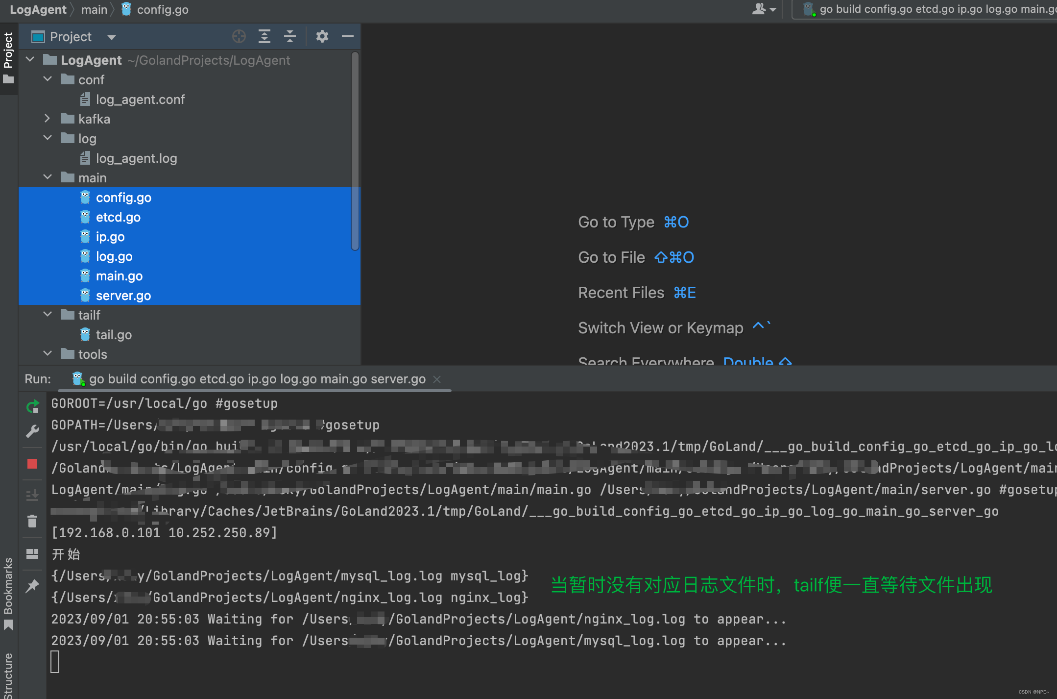
Task: Click the Recent Files shortcut link
Action: coord(621,292)
